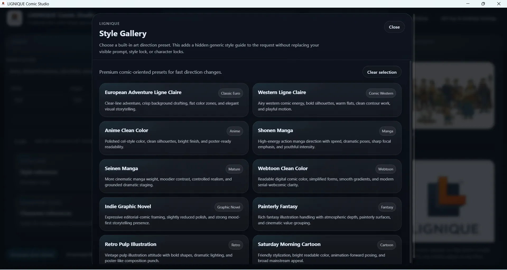The height and width of the screenshot is (270, 507).
Task: Click the Painterly Fantasy description text
Action: pyautogui.click(x=324, y=220)
